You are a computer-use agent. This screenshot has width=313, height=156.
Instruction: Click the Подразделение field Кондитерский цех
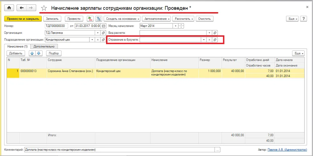(x=67, y=39)
